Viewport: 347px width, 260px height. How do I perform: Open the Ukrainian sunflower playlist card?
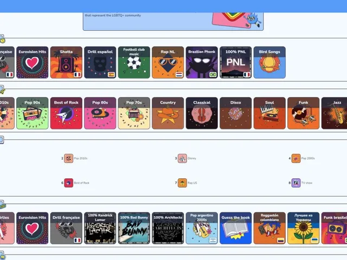pyautogui.click(x=303, y=228)
